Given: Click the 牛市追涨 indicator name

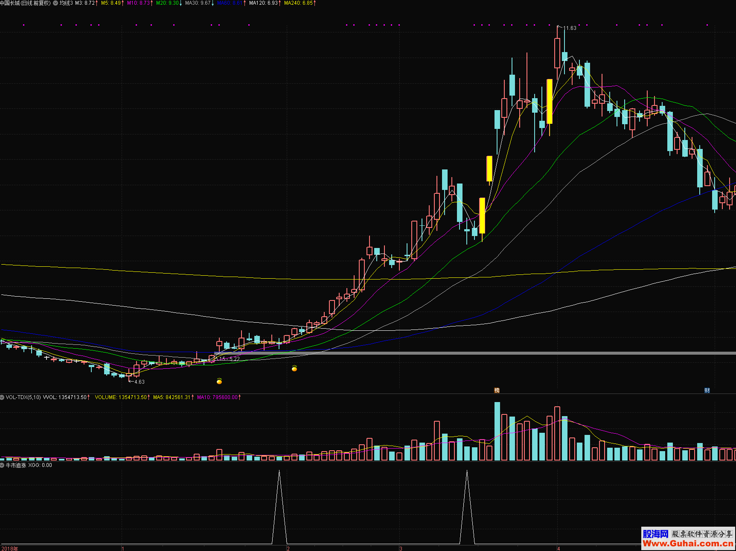Looking at the screenshot, I should click(x=16, y=465).
